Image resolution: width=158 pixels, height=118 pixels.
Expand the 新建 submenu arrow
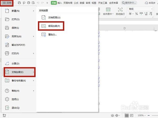pos(33,11)
